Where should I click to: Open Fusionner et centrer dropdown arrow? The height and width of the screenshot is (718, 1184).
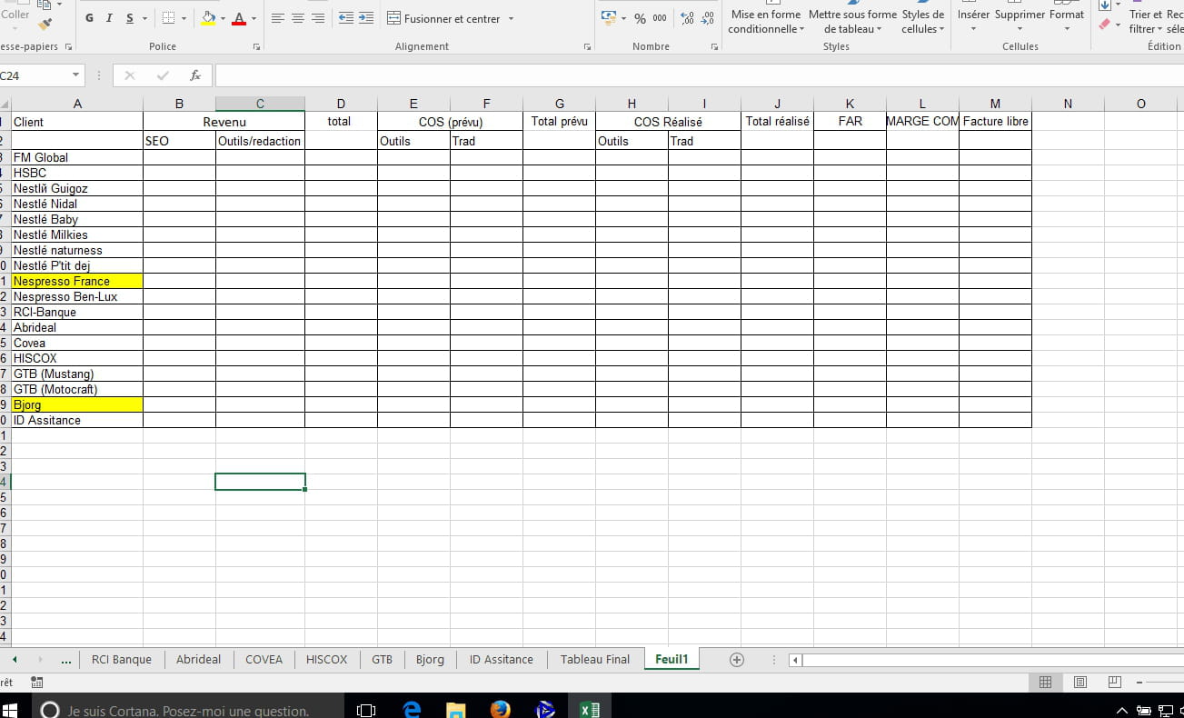(511, 18)
